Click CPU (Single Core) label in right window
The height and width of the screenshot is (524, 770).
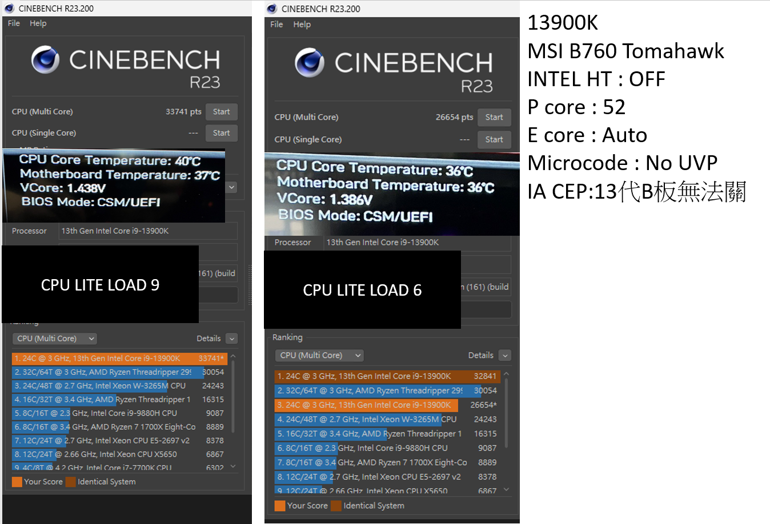308,139
